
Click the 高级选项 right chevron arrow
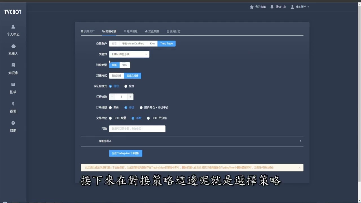(x=301, y=141)
